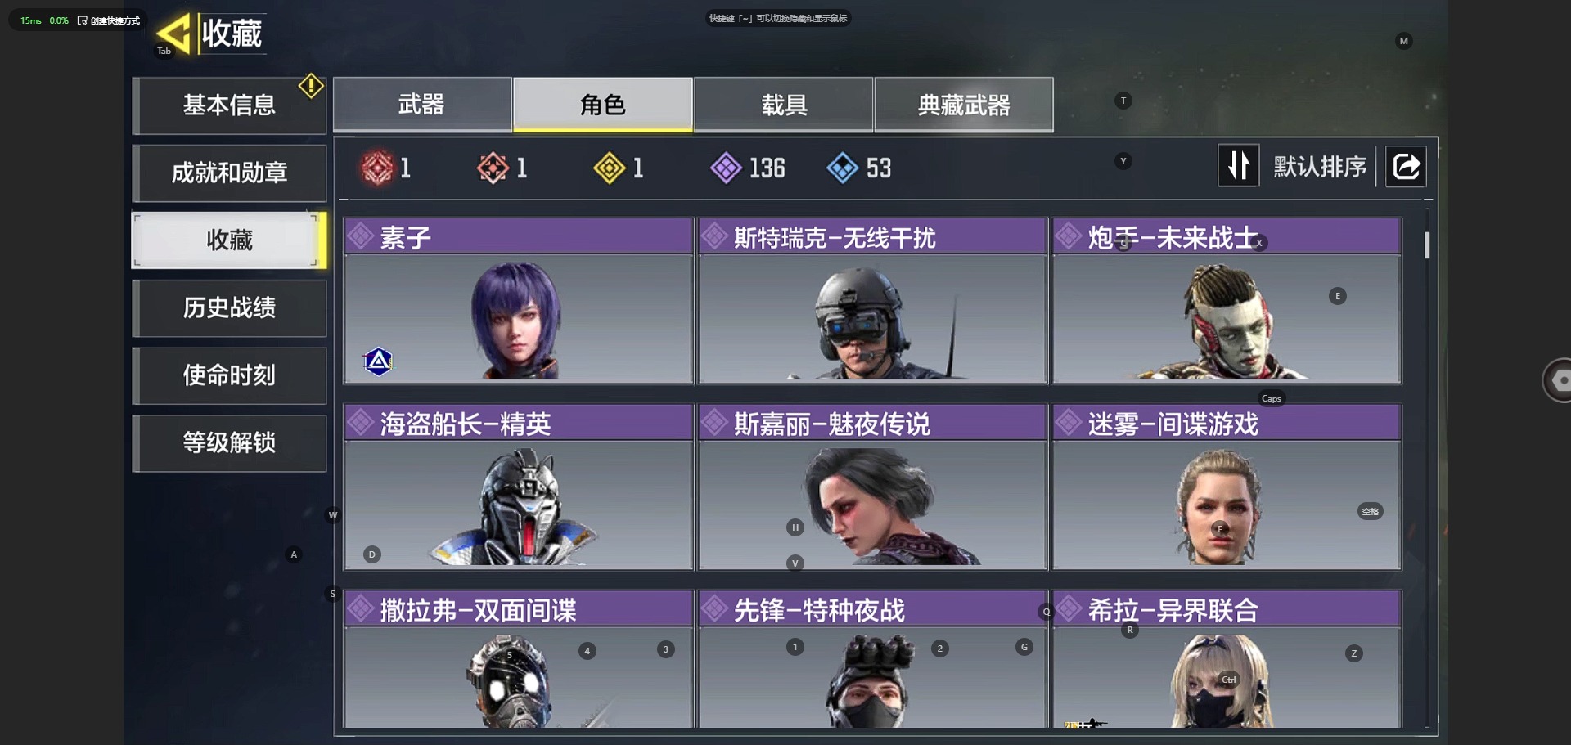Open the 默认排序 sort dropdown
This screenshot has height=745, width=1571.
[x=1320, y=167]
